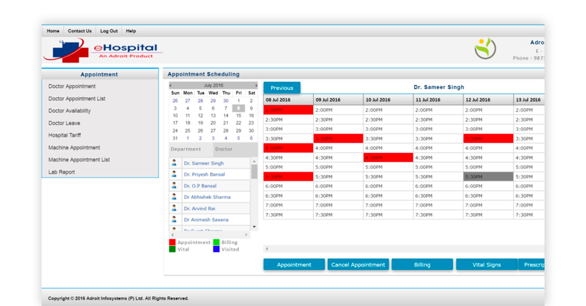The width and height of the screenshot is (586, 306).
Task: Click the red Appointment legend swatch
Action: click(x=172, y=242)
